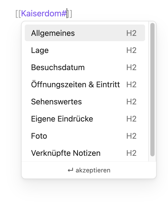Click the enter-arrow icon beside akzeptieren
Image resolution: width=168 pixels, height=203 pixels.
coord(71,170)
